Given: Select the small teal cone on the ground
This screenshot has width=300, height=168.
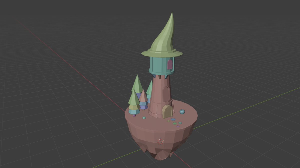Looking at the screenshot, I should (x=144, y=117).
